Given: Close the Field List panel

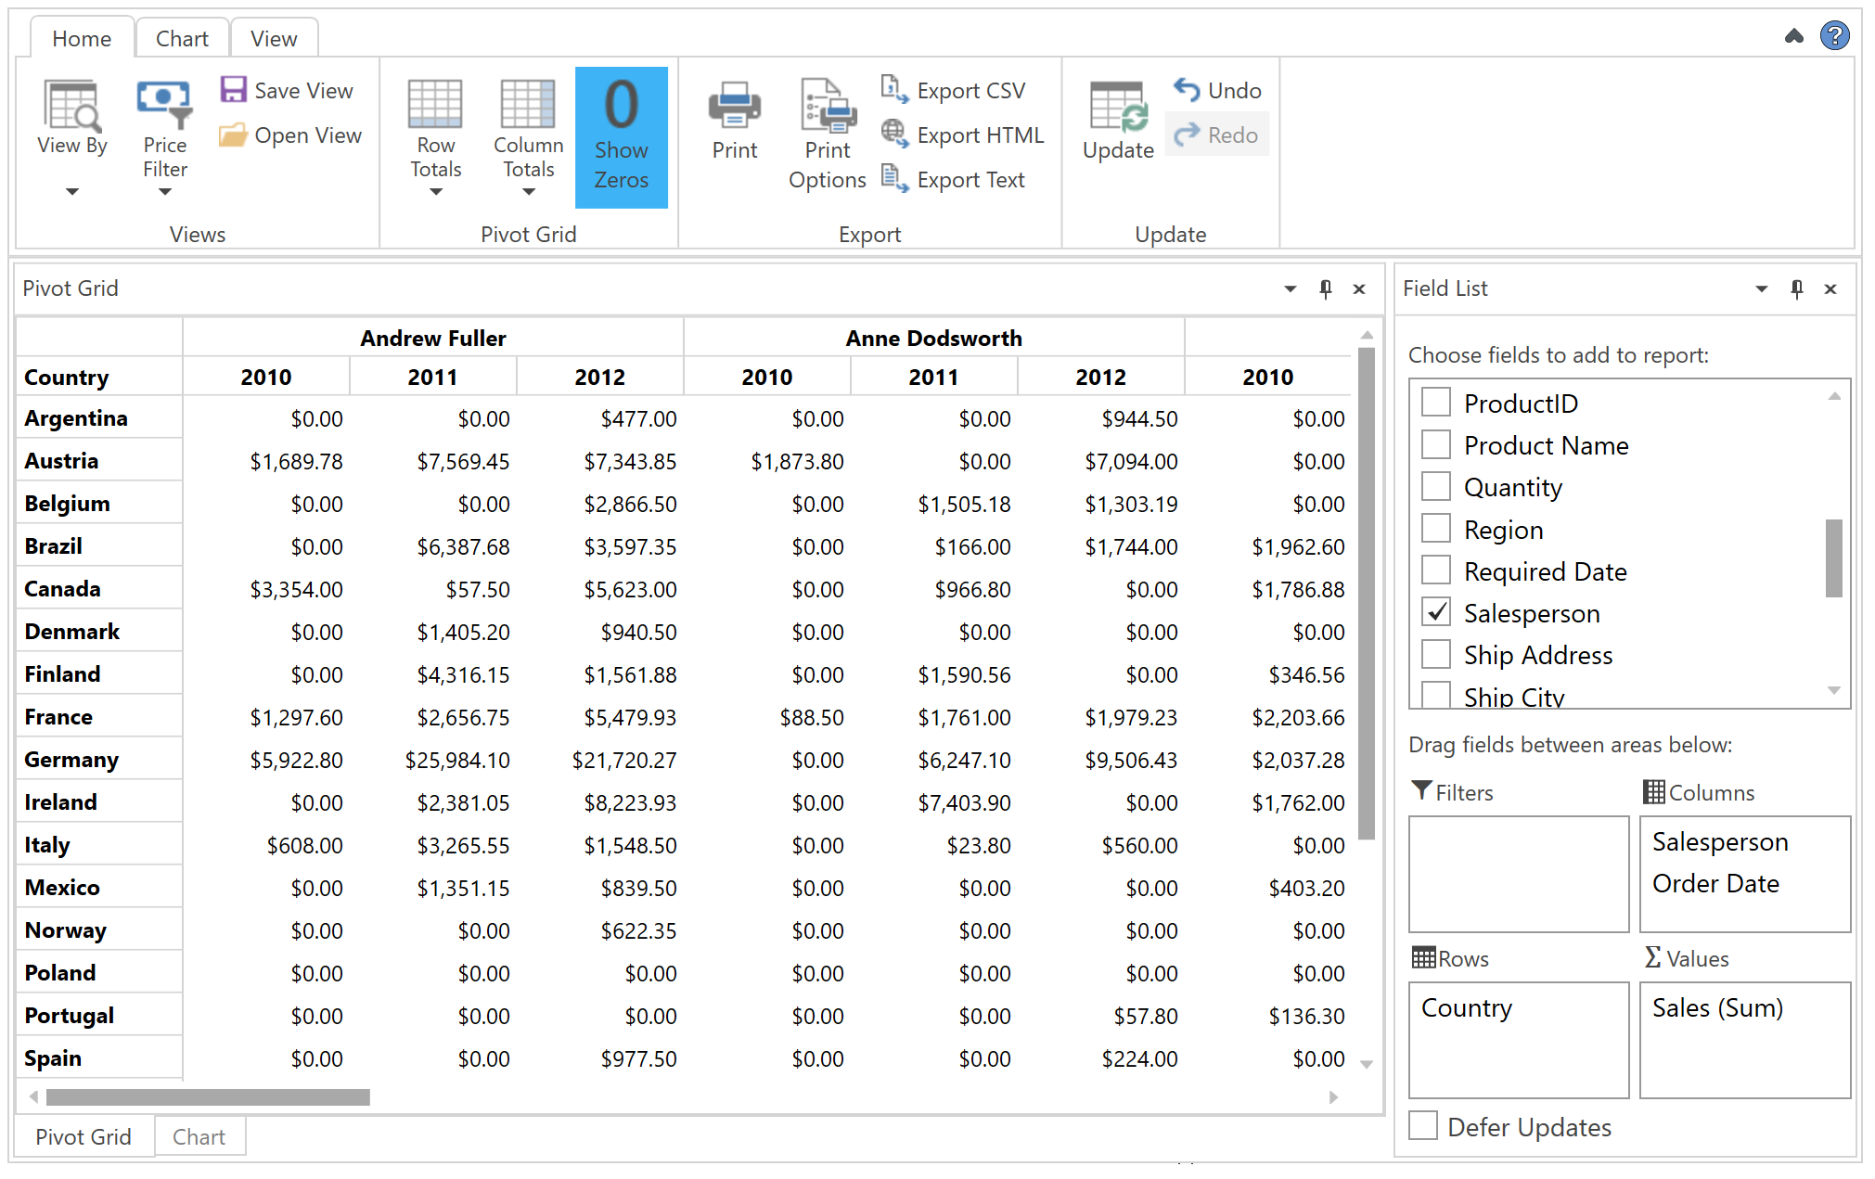Looking at the screenshot, I should pyautogui.click(x=1830, y=289).
